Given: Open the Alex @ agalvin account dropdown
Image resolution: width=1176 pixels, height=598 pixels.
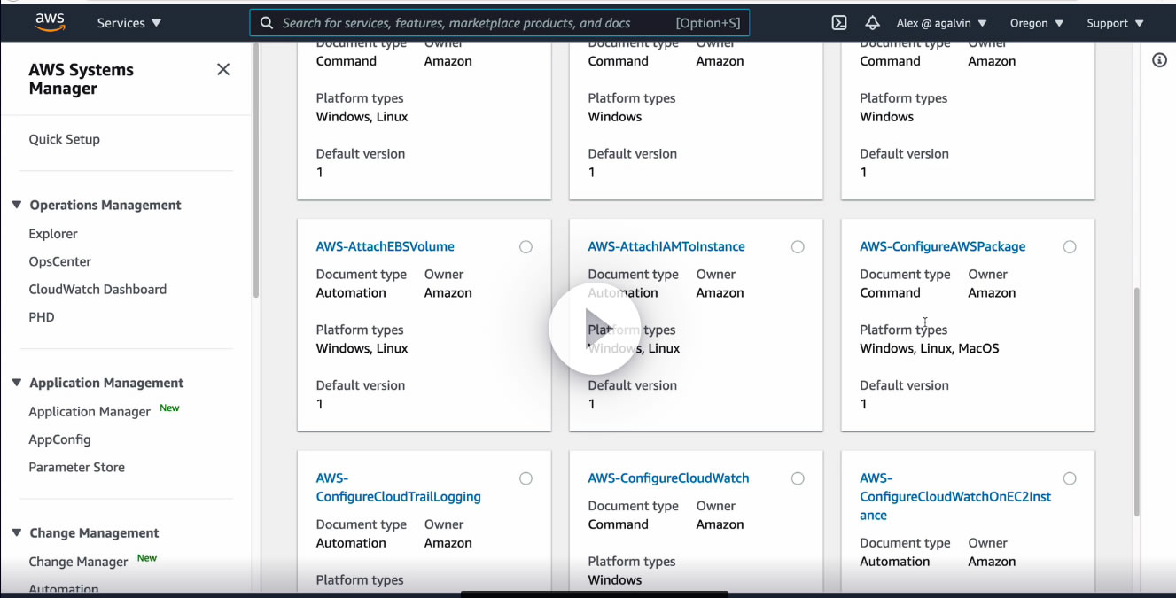Looking at the screenshot, I should 942,23.
